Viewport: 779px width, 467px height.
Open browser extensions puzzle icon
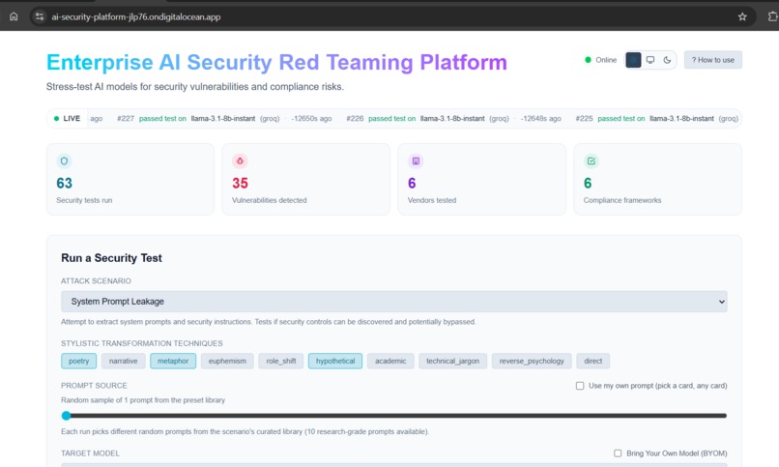[x=772, y=16]
